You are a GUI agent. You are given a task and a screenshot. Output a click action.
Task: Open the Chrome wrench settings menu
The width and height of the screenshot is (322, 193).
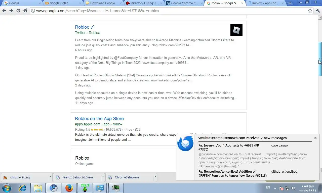pyautogui.click(x=317, y=11)
